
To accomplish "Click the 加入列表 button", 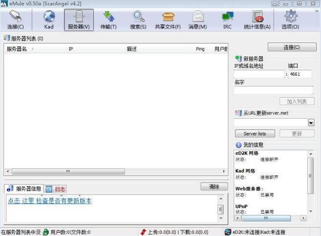I will [297, 101].
